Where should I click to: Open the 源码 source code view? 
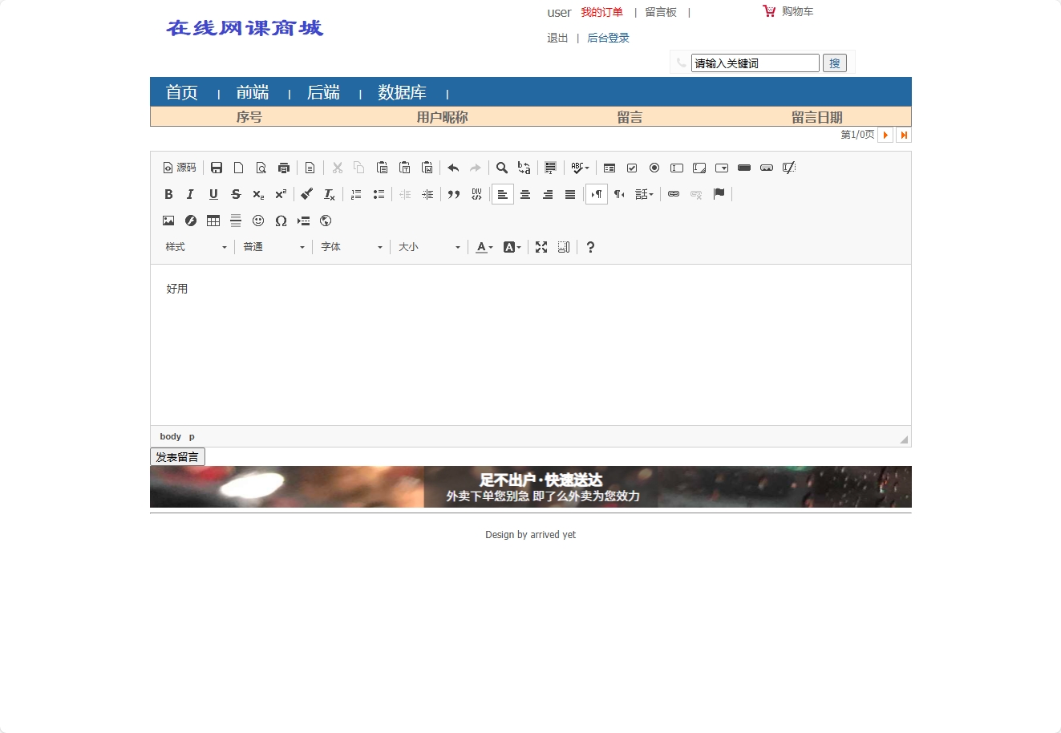pos(179,168)
